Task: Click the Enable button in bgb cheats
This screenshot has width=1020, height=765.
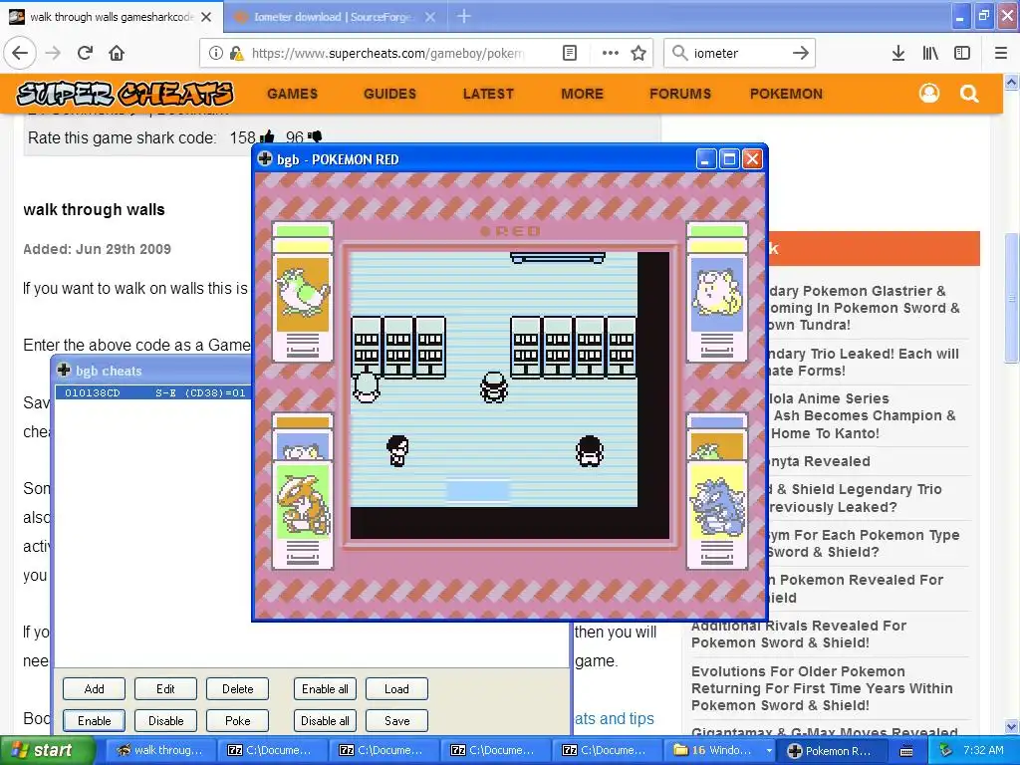Action: (x=95, y=721)
